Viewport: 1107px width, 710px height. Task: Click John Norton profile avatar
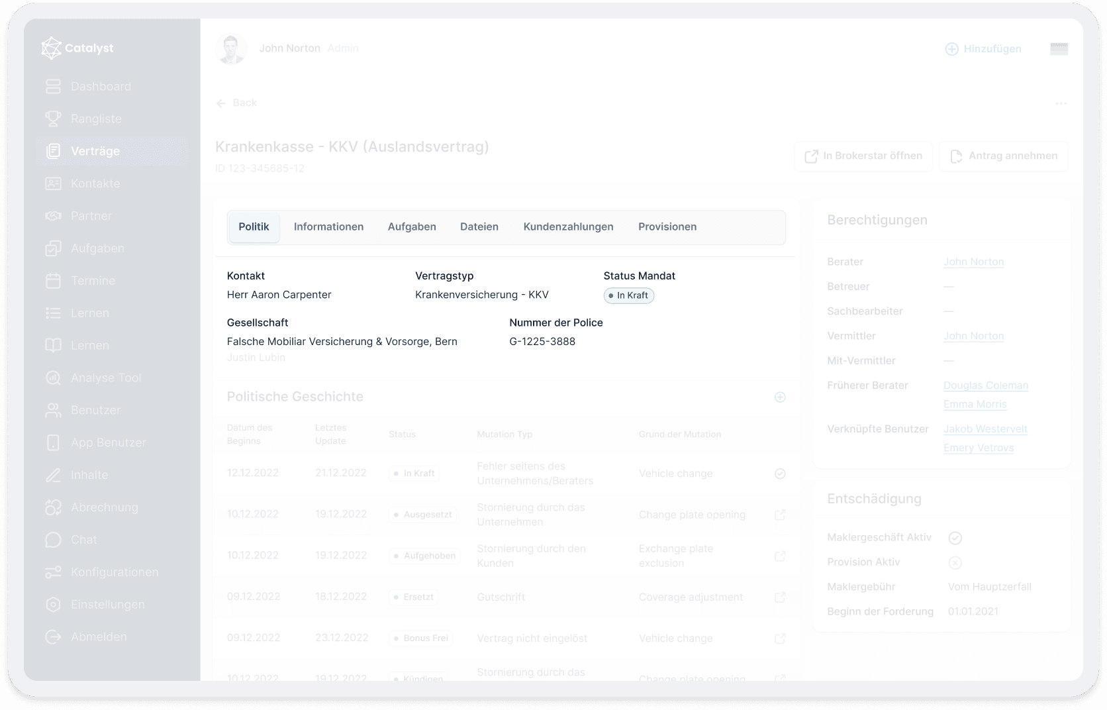click(x=231, y=49)
